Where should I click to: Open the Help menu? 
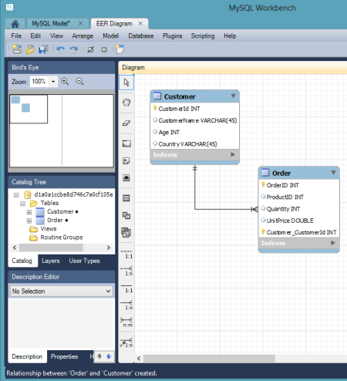tap(230, 35)
